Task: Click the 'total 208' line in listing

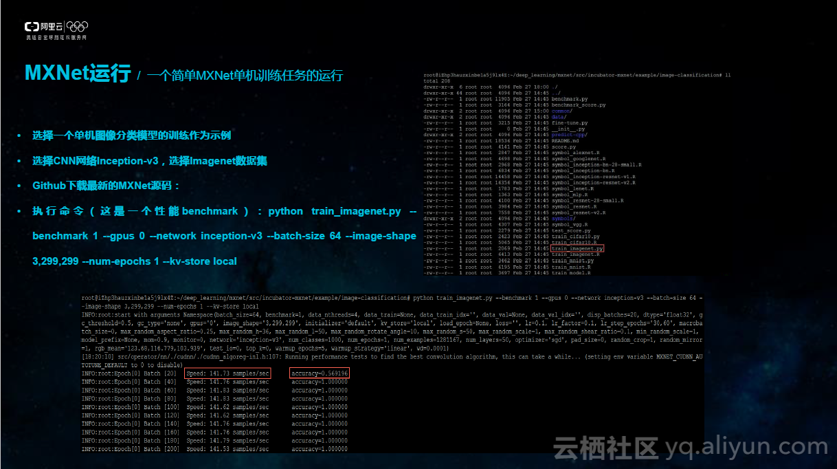Action: click(438, 80)
